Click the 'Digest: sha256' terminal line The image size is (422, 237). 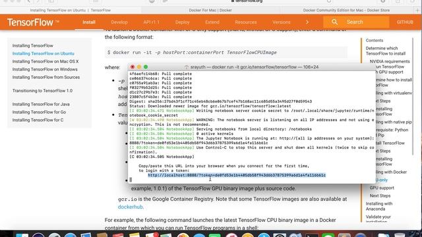point(220,101)
